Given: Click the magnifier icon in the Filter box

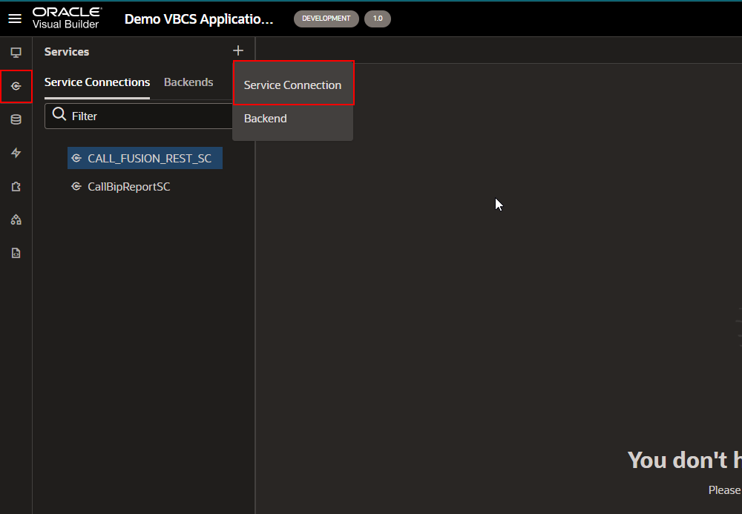Looking at the screenshot, I should click(x=59, y=114).
